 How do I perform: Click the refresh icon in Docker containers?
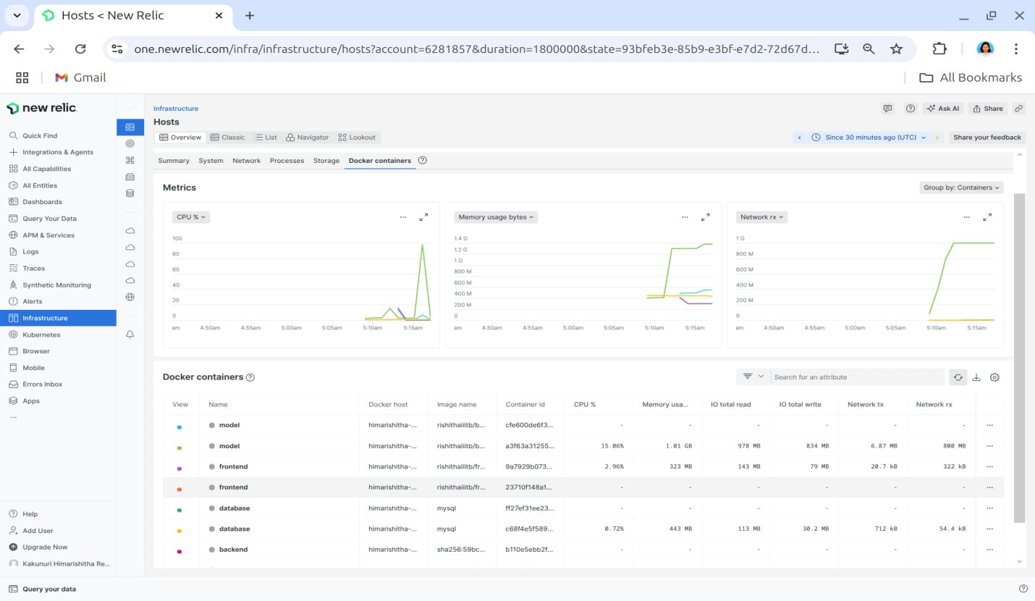click(x=958, y=377)
